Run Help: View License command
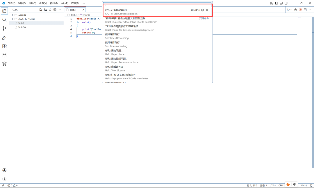Viewport: 314px width, 188px height. tap(157, 69)
